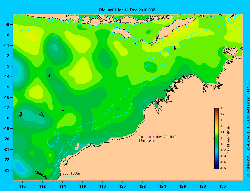The width and height of the screenshot is (250, 191).
Task: Click longitude label 112 on bottom axis
Action: [x=42, y=186]
